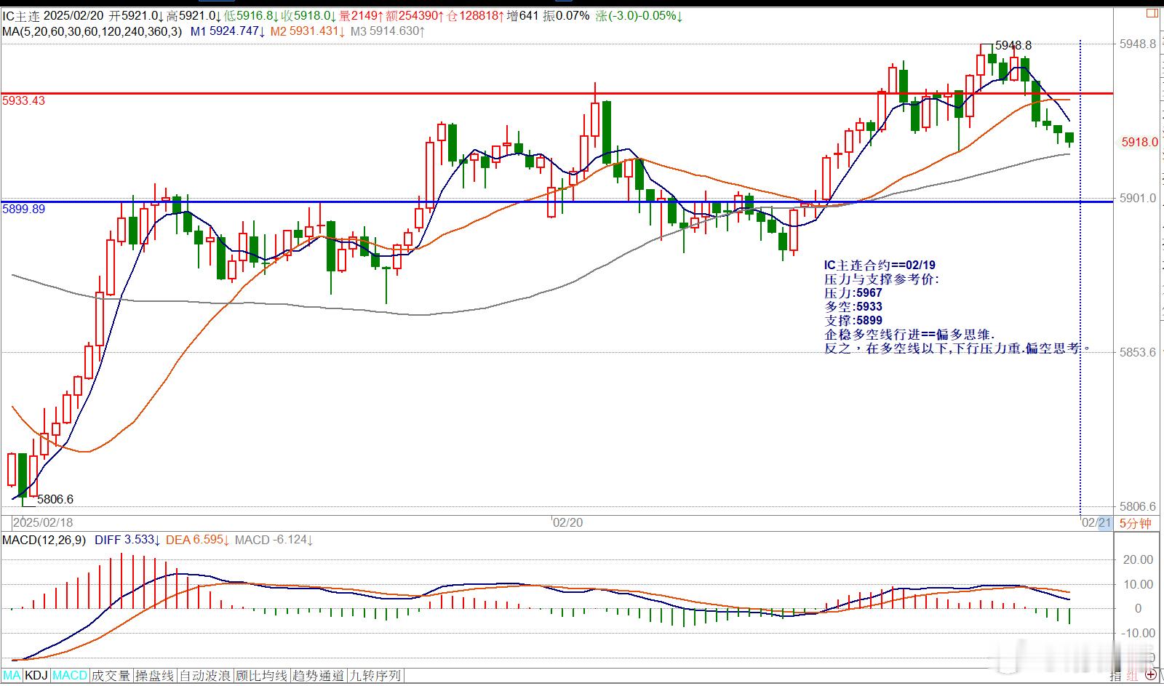
Task: Click the 5933.43 red price label
Action: pyautogui.click(x=23, y=101)
